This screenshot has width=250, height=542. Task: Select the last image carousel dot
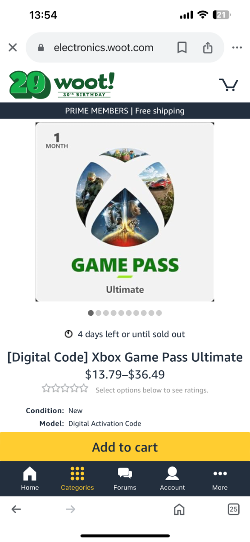(159, 313)
